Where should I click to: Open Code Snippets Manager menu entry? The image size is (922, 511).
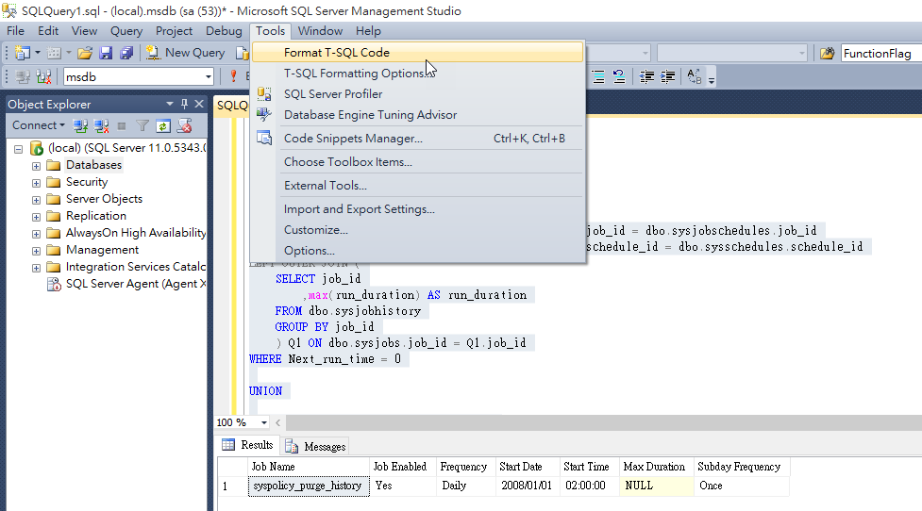(417, 139)
